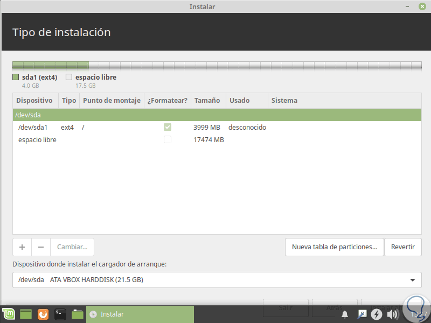Close the Instalar window
Image resolution: width=431 pixels, height=323 pixels.
422,6
